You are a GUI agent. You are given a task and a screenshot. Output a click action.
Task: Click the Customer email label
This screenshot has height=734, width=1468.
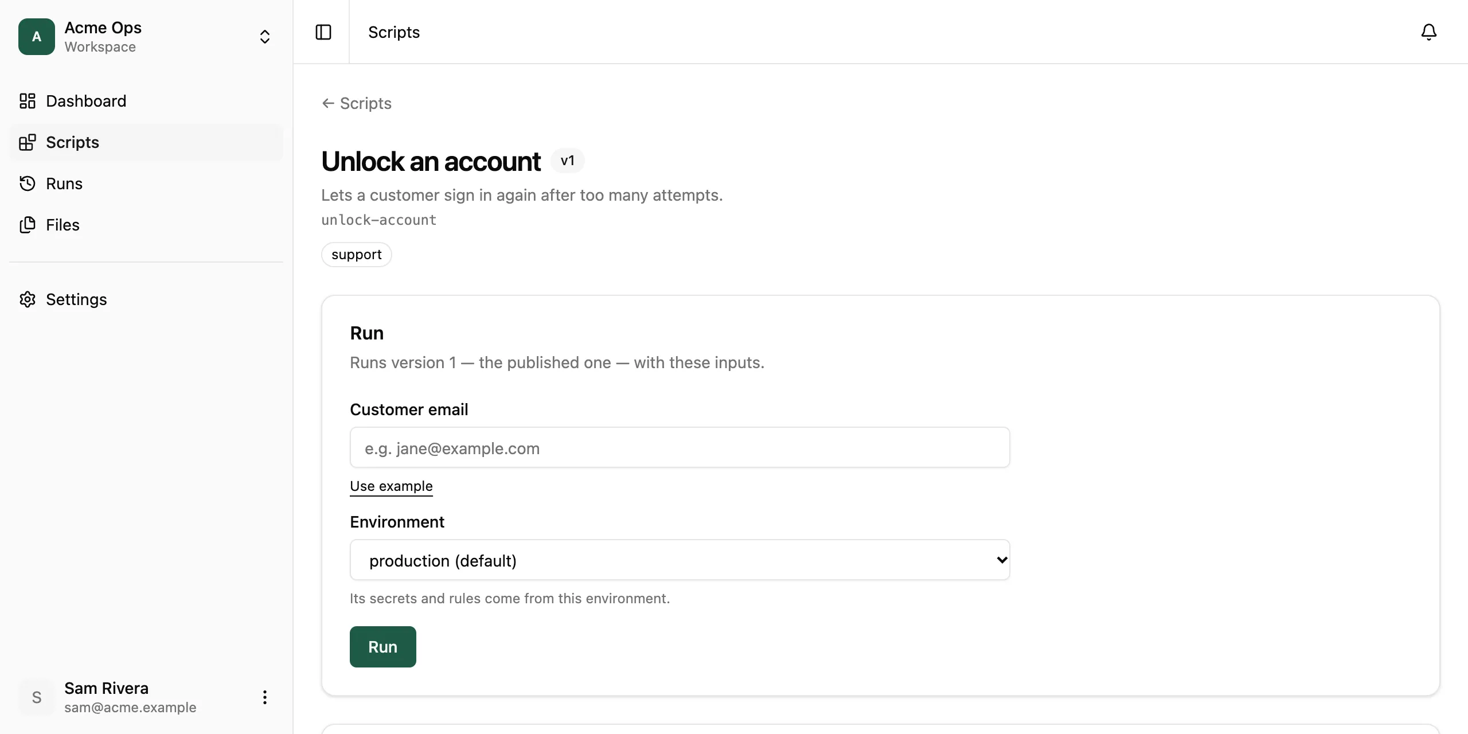(x=409, y=409)
